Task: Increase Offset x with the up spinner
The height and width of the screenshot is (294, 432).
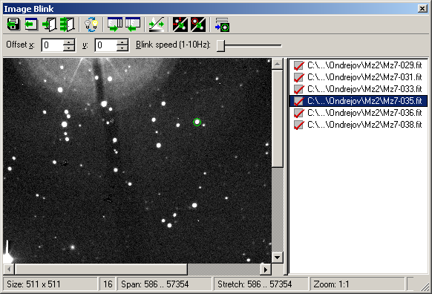Action: tap(68, 42)
